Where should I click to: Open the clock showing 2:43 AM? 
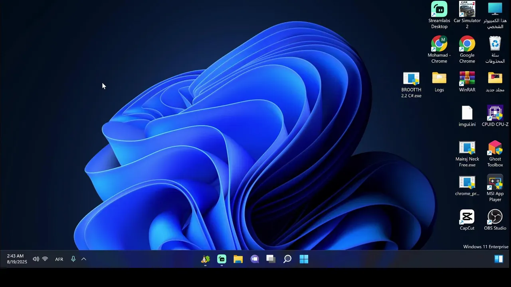tap(17, 259)
